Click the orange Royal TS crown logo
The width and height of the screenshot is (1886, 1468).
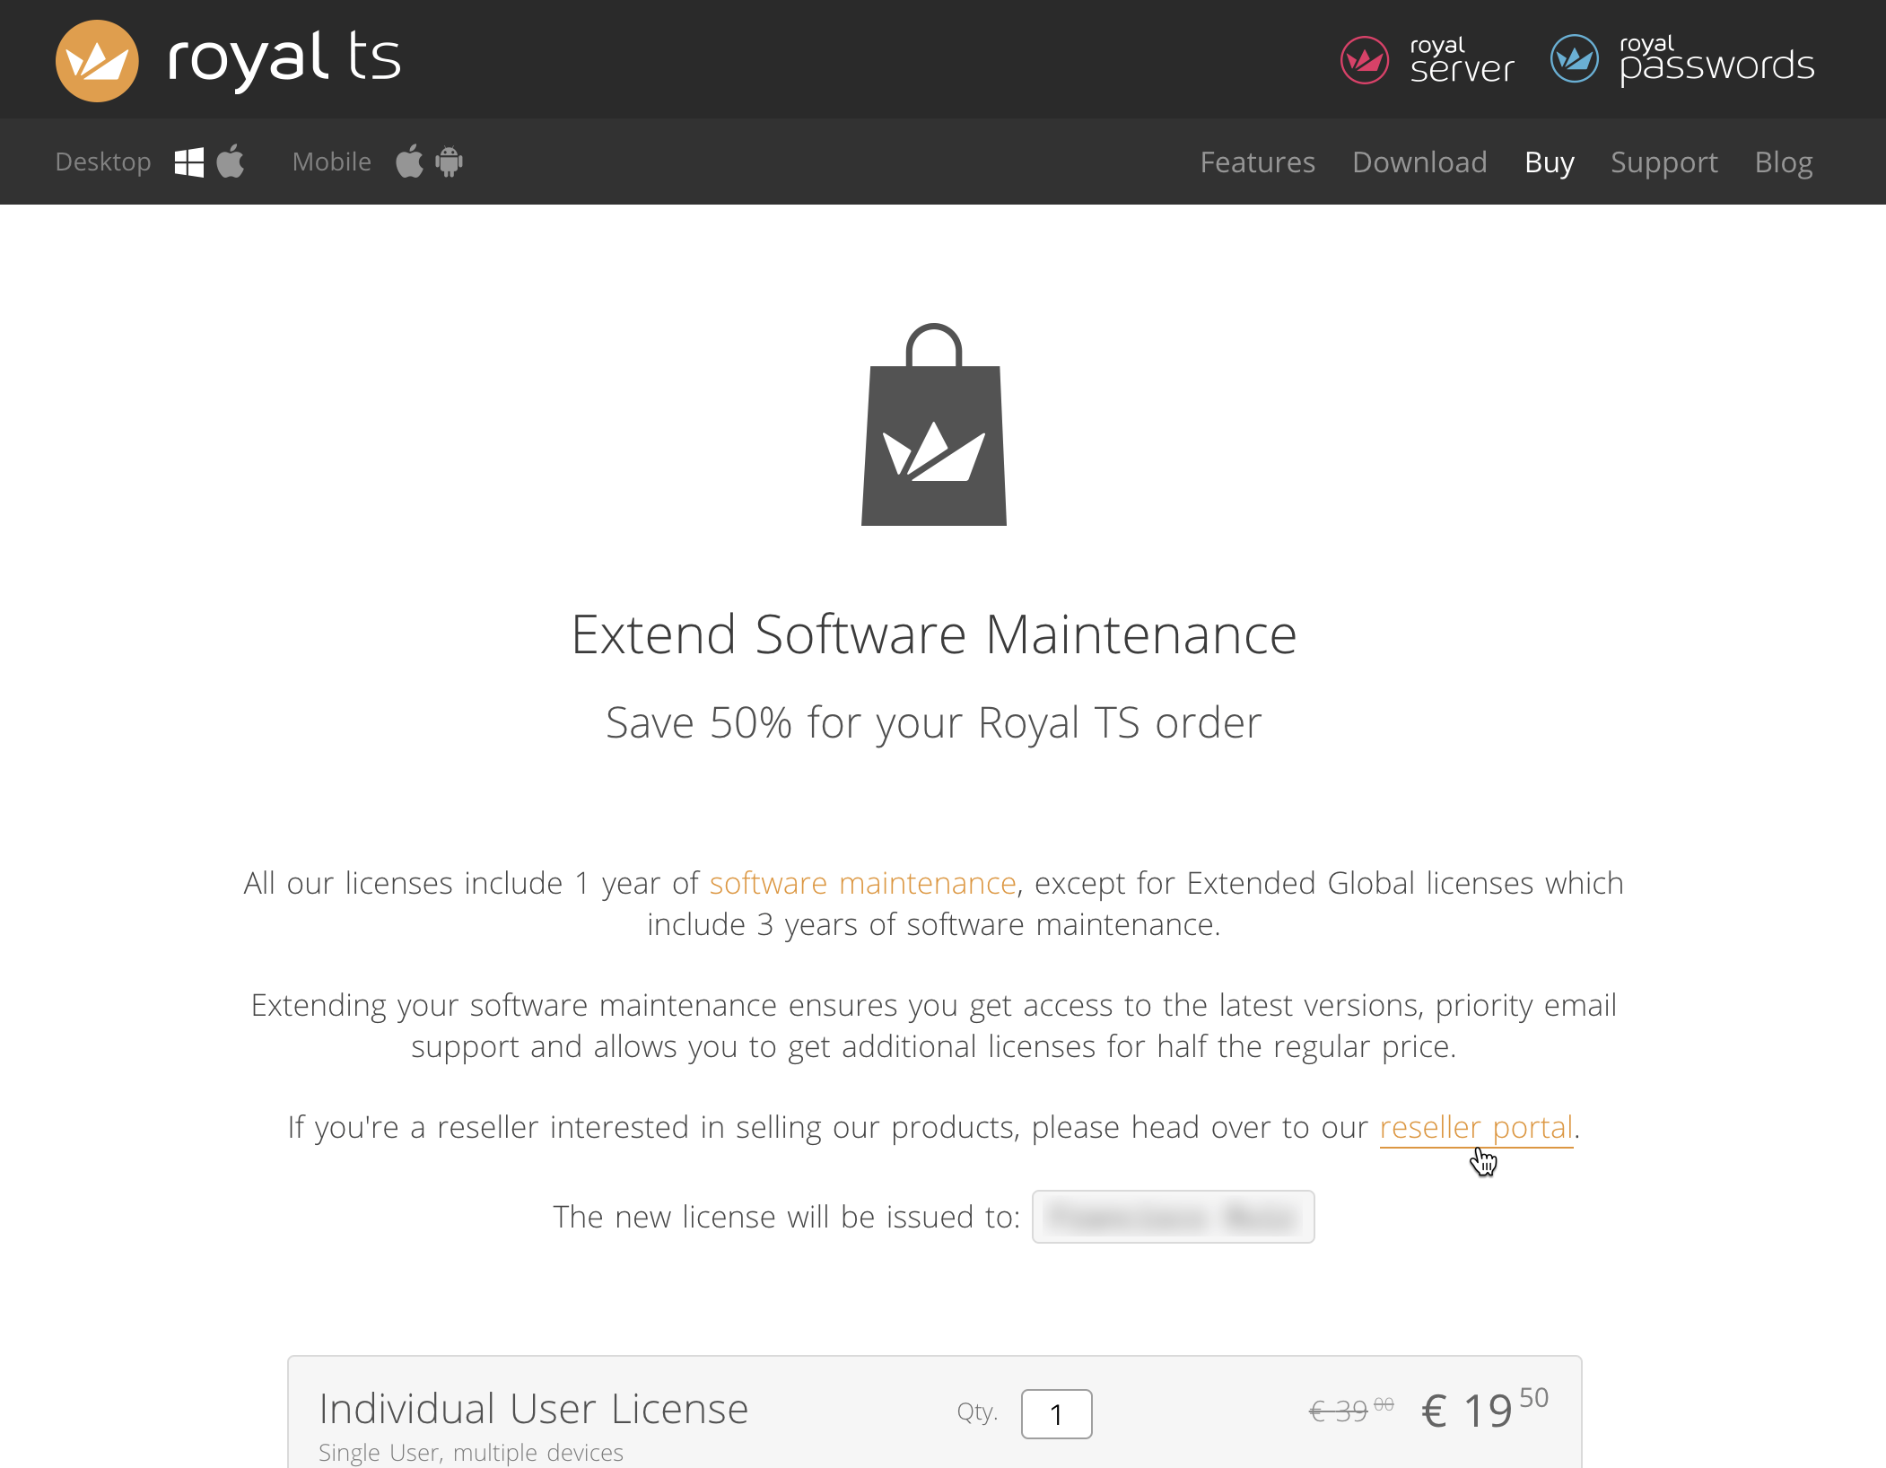coord(97,60)
